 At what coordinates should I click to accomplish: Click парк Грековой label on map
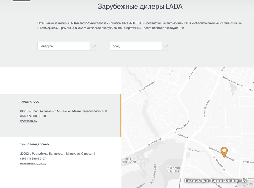[x=129, y=160]
